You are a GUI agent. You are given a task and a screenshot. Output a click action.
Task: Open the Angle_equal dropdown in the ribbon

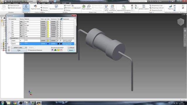(80, 8)
